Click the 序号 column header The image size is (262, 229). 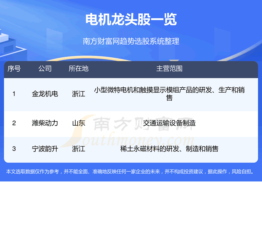point(14,69)
